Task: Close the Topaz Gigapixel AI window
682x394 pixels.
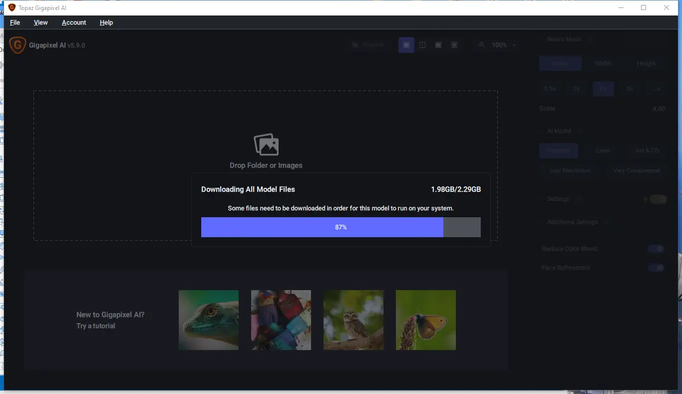Action: [x=667, y=7]
